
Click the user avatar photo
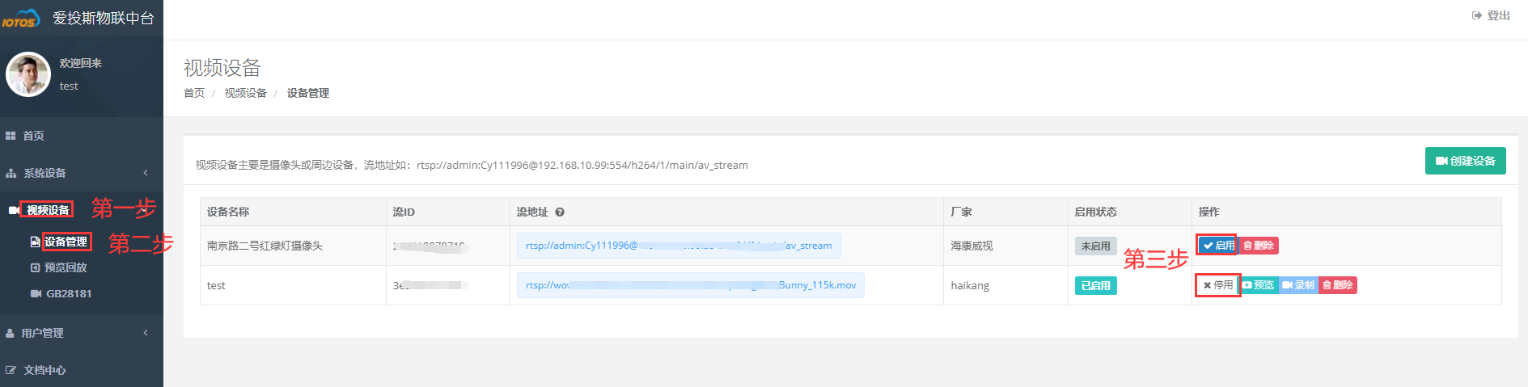(28, 74)
